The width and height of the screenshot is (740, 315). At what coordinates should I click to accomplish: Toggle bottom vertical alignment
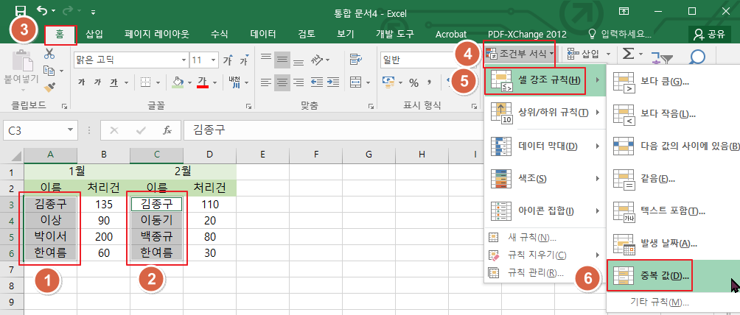(x=299, y=63)
